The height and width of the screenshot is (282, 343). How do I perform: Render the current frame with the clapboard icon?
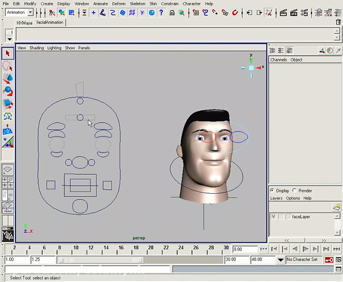coord(284,12)
